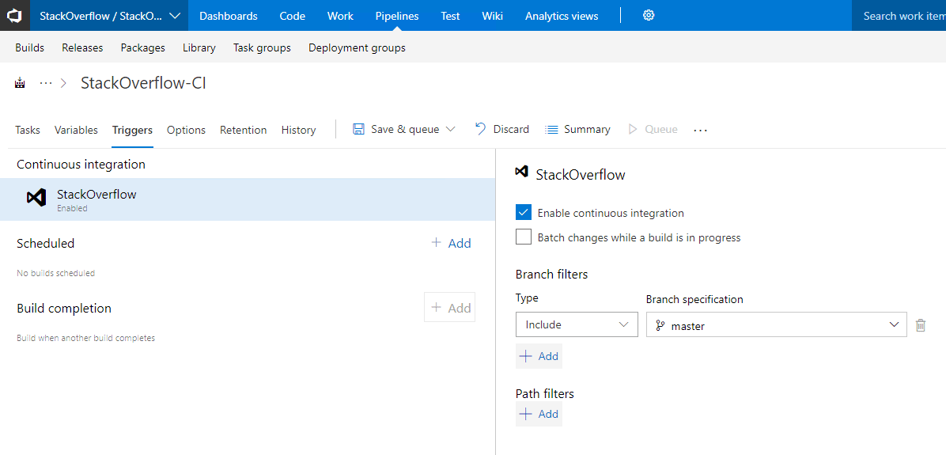Go to Releases sub-menu

(82, 47)
